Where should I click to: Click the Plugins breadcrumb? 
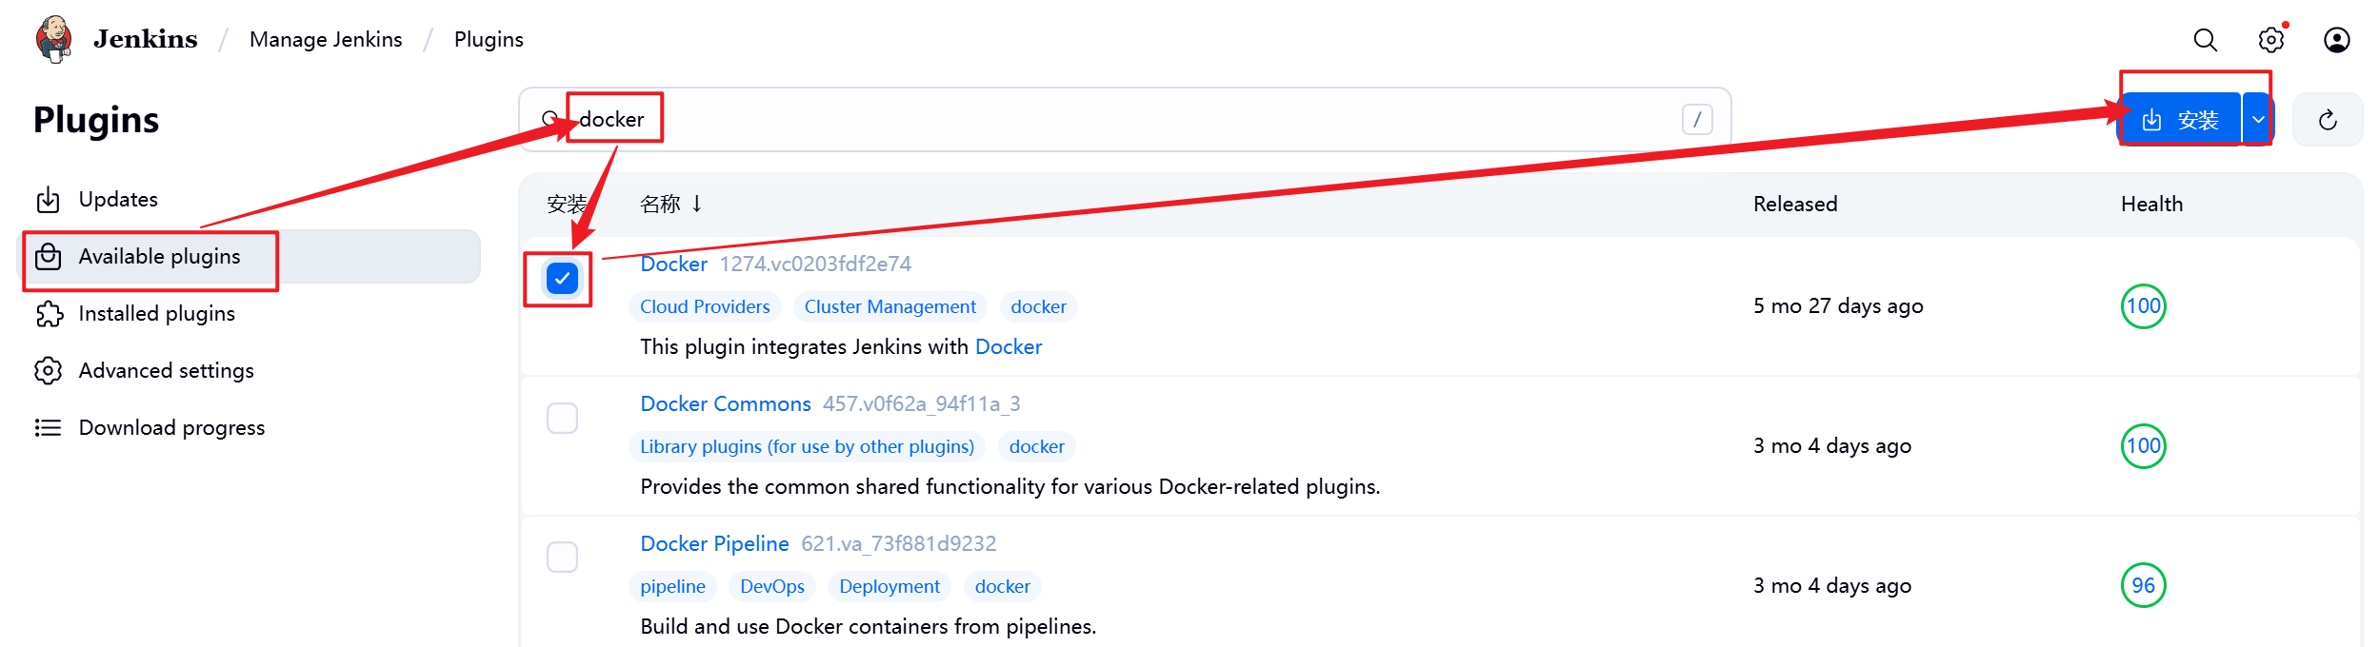tap(489, 39)
